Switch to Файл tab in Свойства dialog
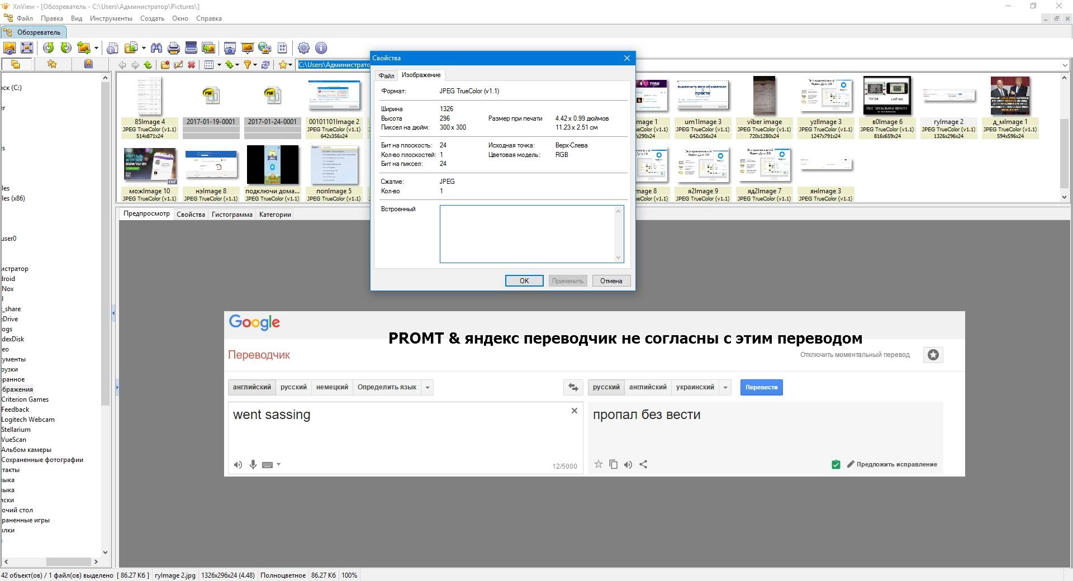This screenshot has height=581, width=1073. [x=386, y=75]
